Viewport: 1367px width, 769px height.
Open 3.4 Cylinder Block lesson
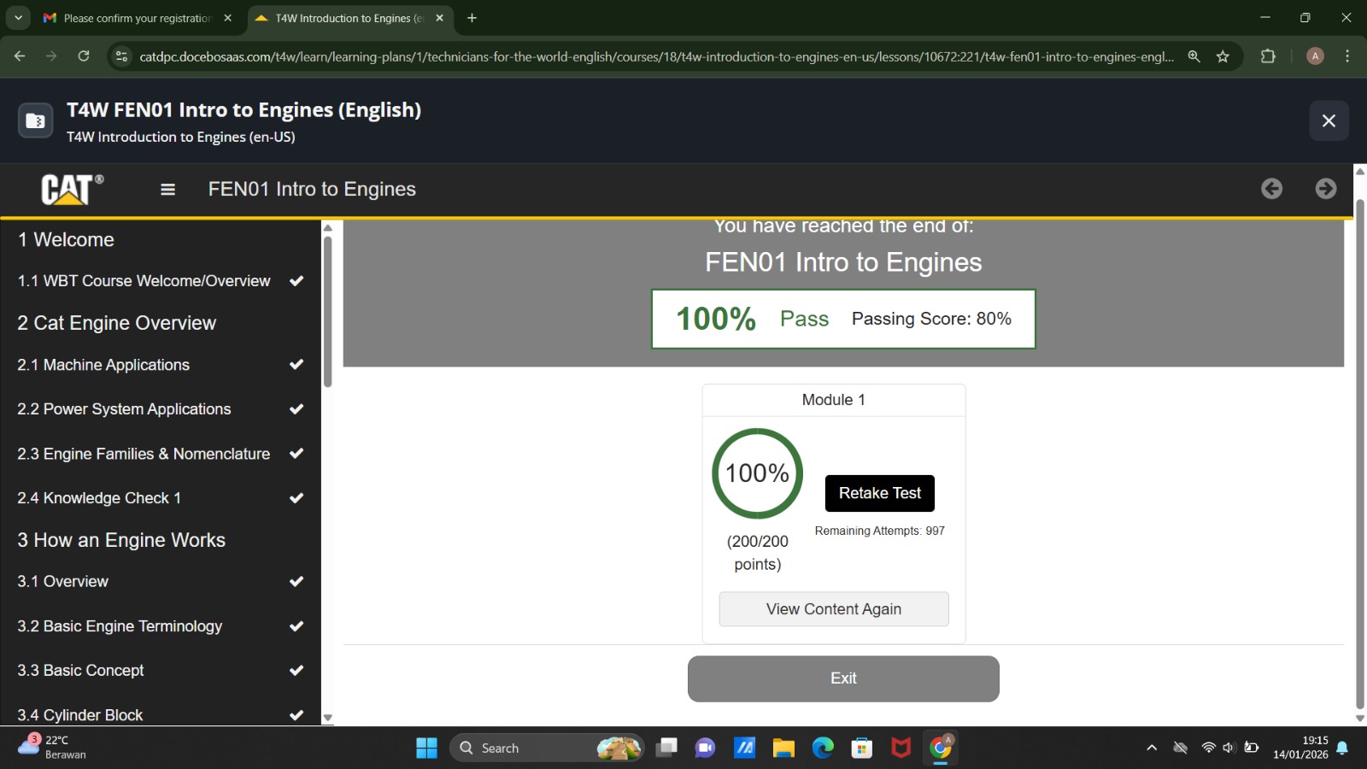pos(161,714)
